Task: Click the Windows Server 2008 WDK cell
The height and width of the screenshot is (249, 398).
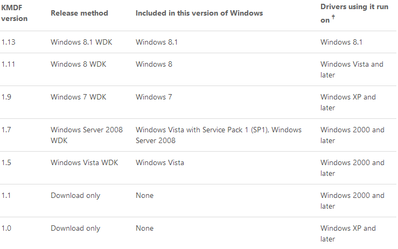Action: (87, 135)
